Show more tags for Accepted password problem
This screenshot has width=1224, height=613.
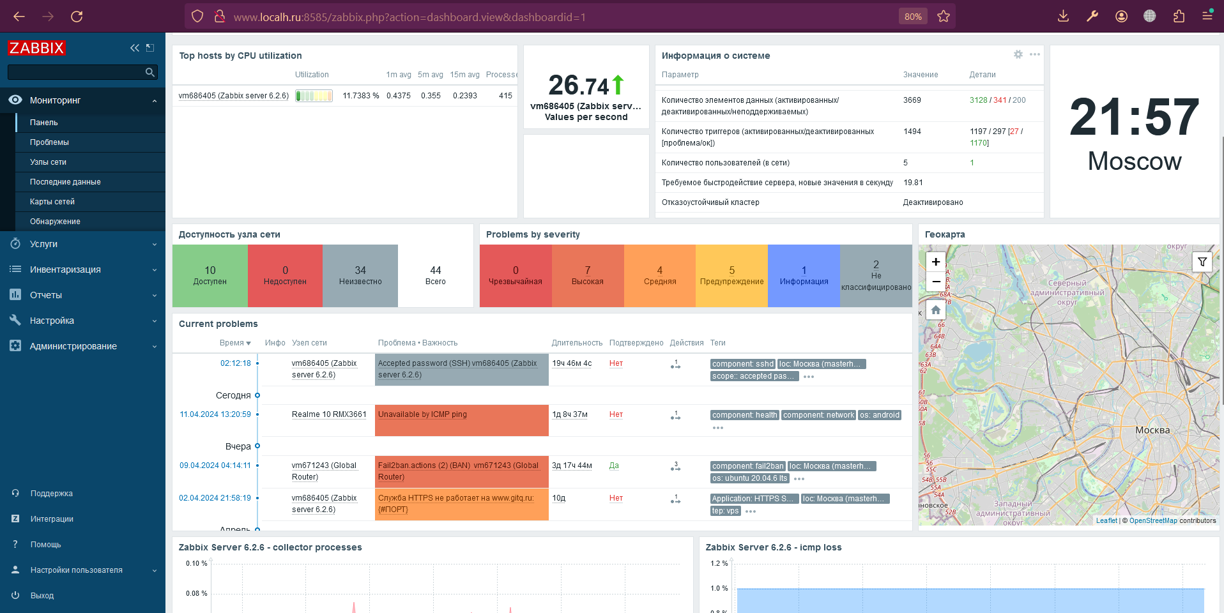coord(809,377)
